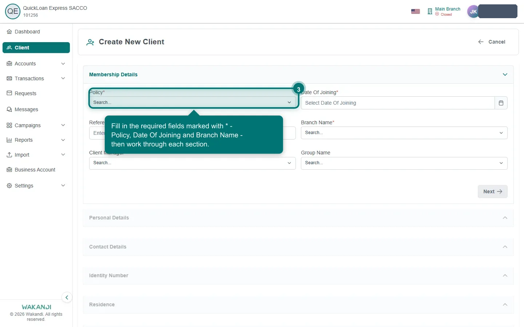Expand the Identity Number section
Image resolution: width=524 pixels, height=327 pixels.
[298, 275]
